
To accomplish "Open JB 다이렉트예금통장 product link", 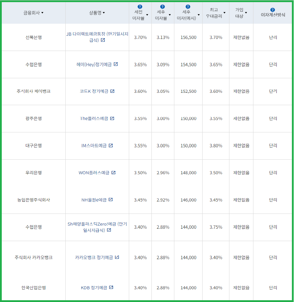I will click(97, 37).
